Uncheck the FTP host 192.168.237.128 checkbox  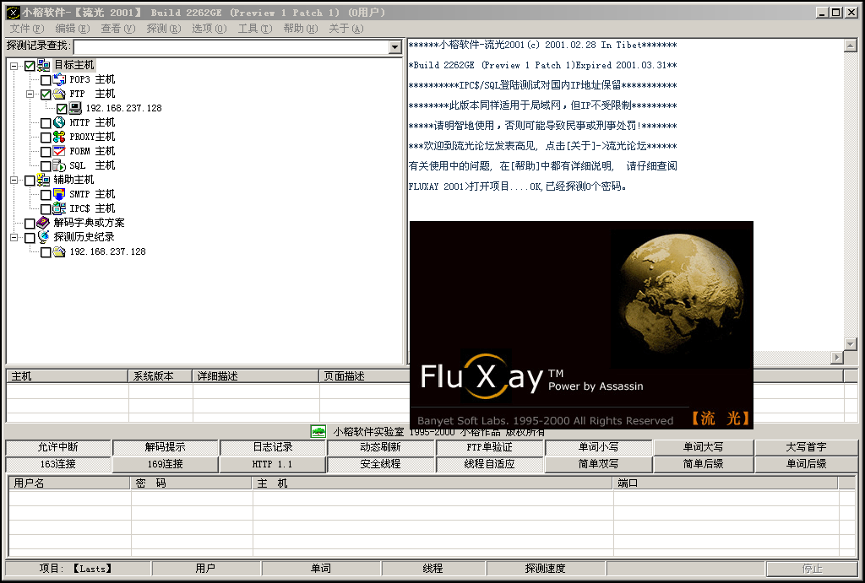click(x=62, y=109)
